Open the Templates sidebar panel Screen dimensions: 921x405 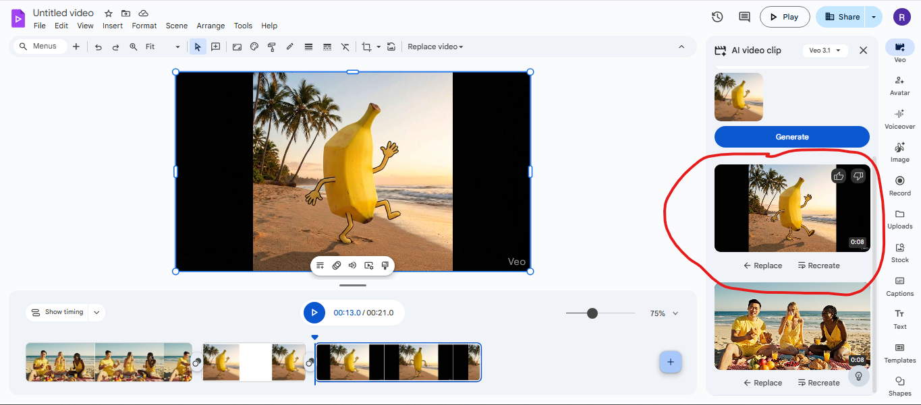pos(899,352)
